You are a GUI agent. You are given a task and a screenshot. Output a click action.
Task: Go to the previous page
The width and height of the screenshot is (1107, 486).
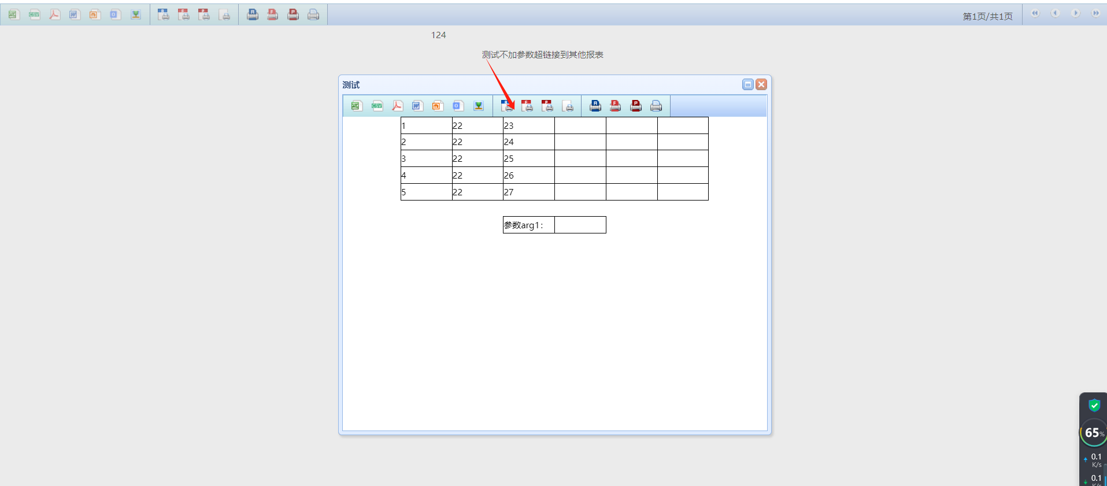tap(1056, 13)
